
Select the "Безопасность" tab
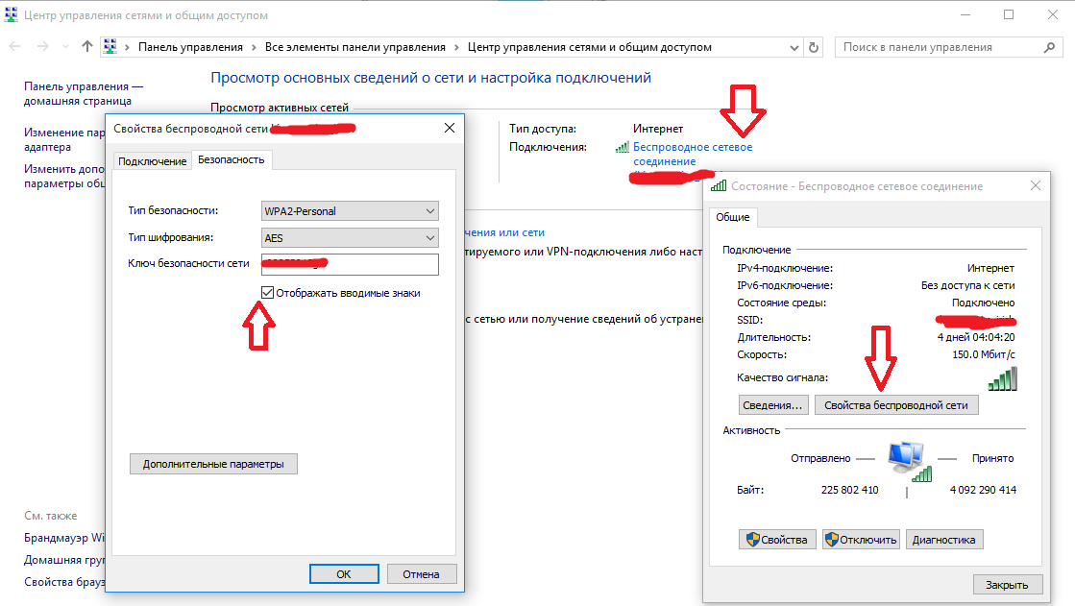click(231, 159)
